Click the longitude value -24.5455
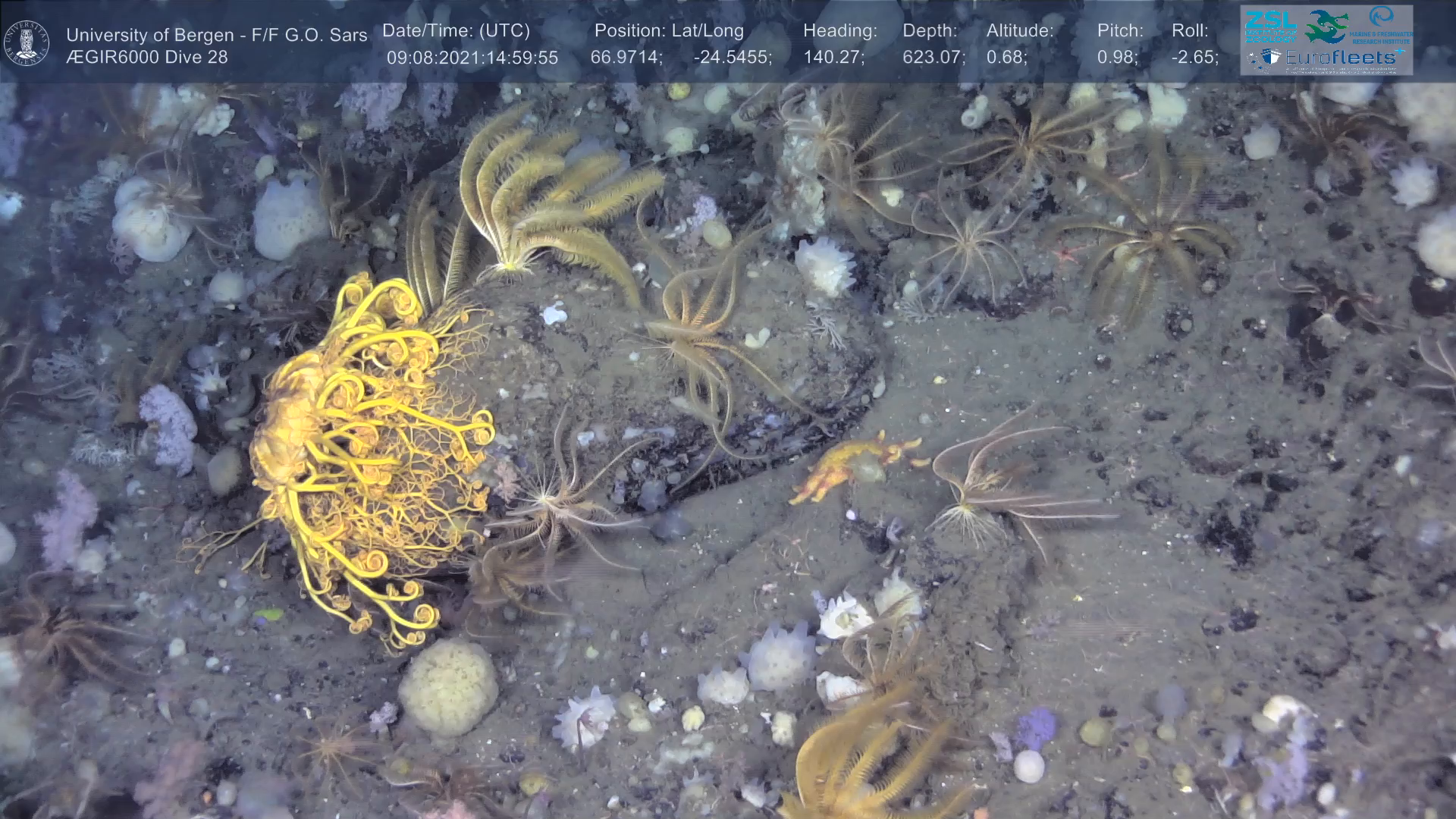The height and width of the screenshot is (819, 1456). [x=732, y=58]
